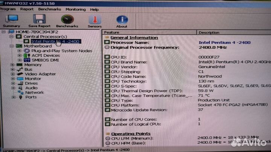The image size is (271, 152).
Task: Select the Monitor tree node
Action: click(33, 79)
